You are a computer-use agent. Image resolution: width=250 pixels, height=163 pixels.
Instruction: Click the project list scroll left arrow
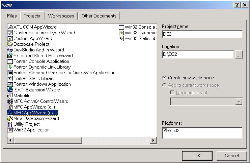10,140
